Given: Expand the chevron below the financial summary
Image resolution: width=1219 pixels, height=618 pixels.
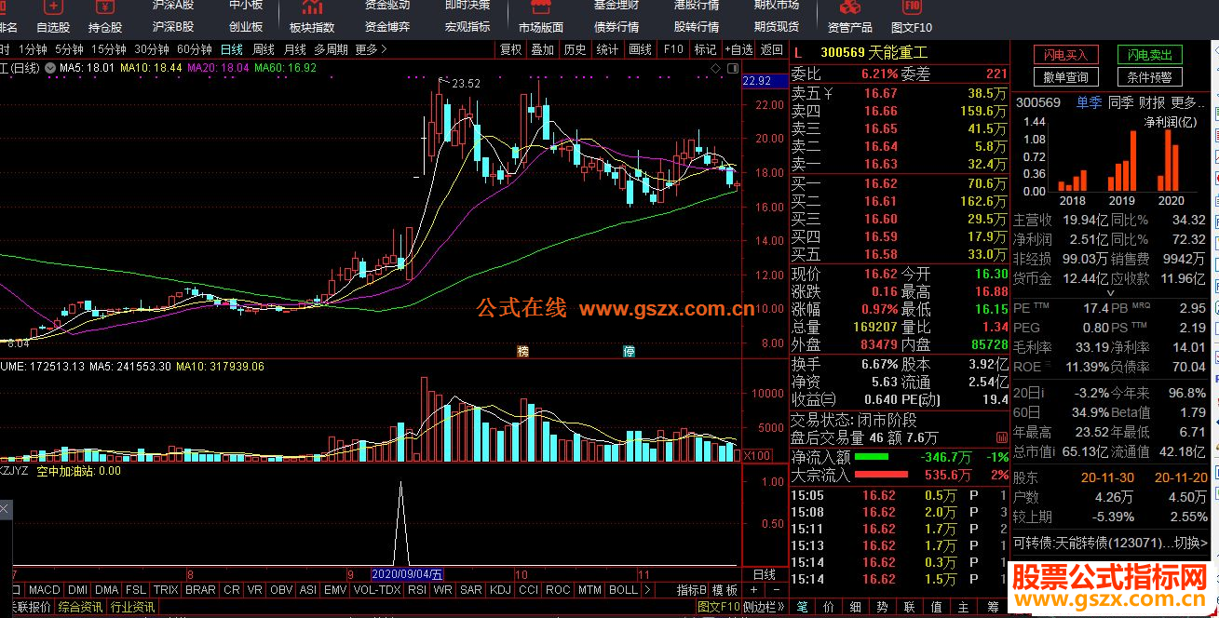Looking at the screenshot, I should coord(1110,292).
